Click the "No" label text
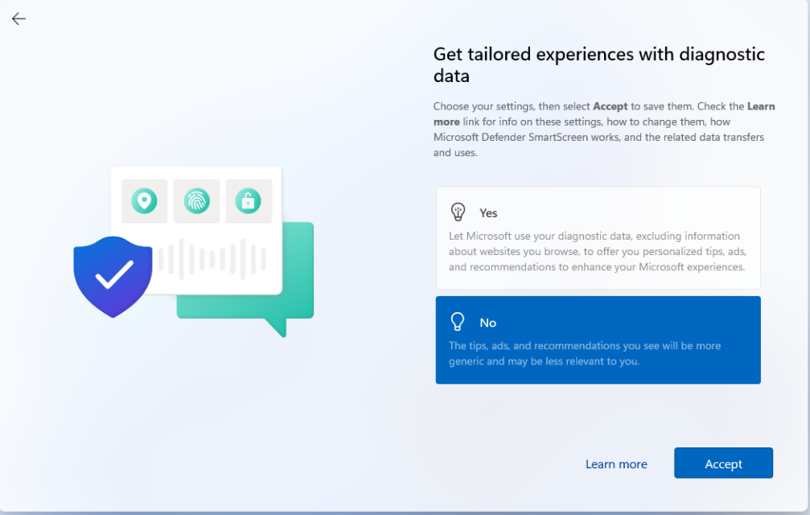This screenshot has height=515, width=810. pos(487,323)
